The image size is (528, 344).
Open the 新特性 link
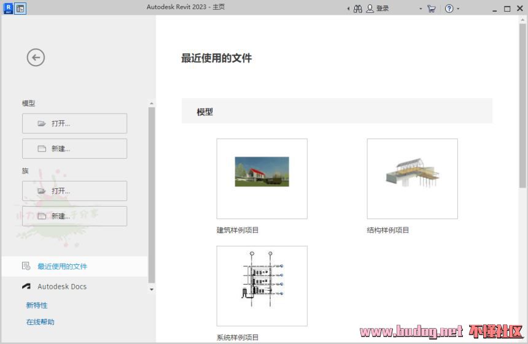(37, 305)
